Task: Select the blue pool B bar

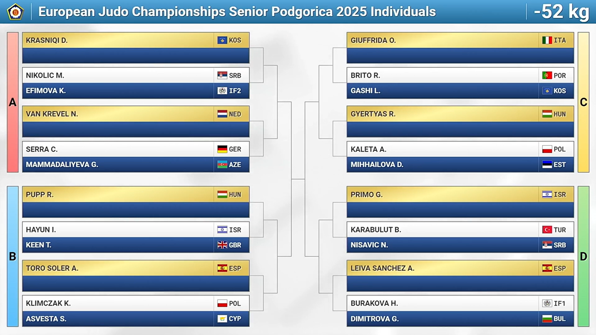Action: (x=13, y=256)
